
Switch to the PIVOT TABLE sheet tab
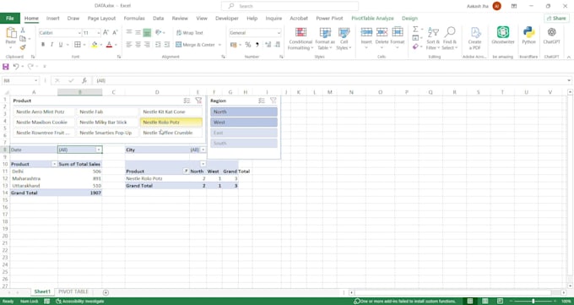point(73,291)
